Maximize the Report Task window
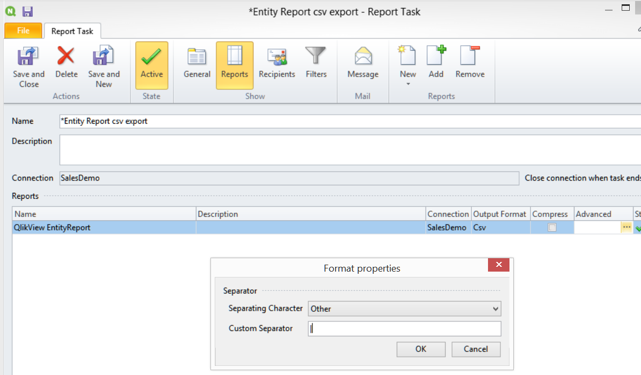The height and width of the screenshot is (375, 641). pyautogui.click(x=625, y=7)
